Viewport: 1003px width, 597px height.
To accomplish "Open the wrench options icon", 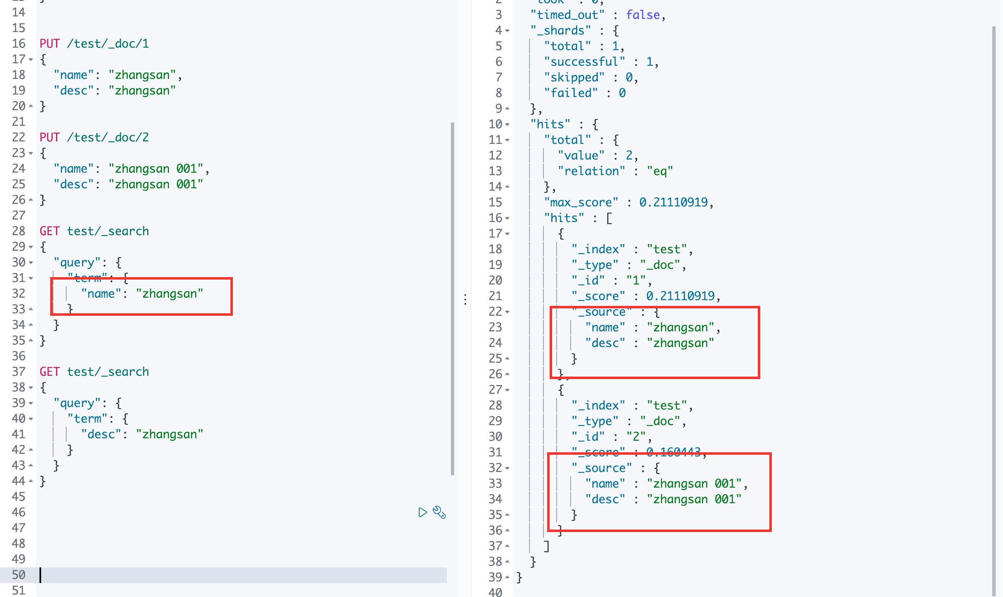I will (x=439, y=512).
